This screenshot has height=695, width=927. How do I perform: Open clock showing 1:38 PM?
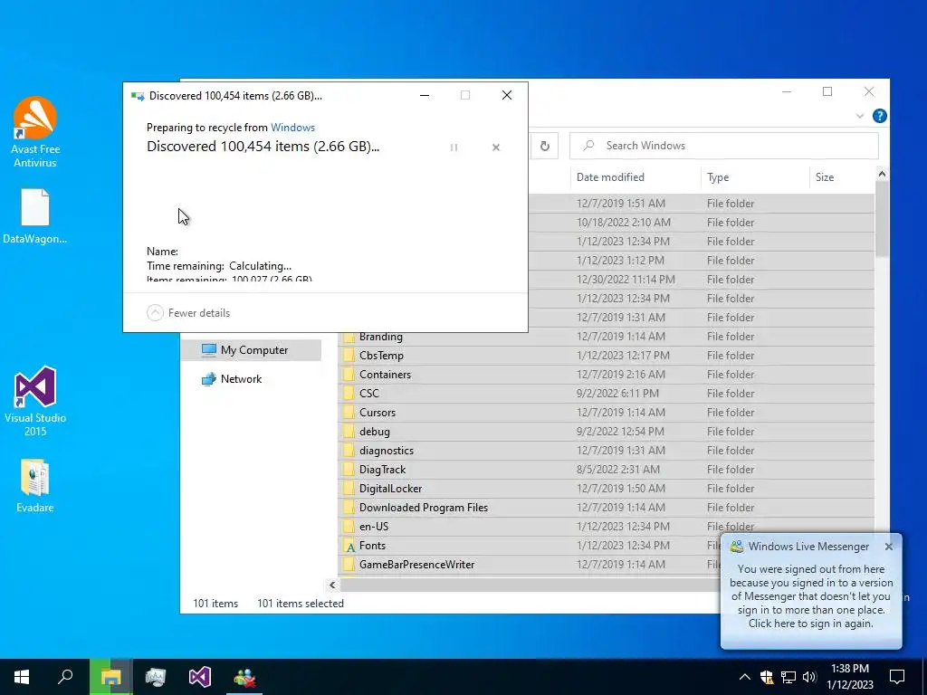pyautogui.click(x=849, y=677)
